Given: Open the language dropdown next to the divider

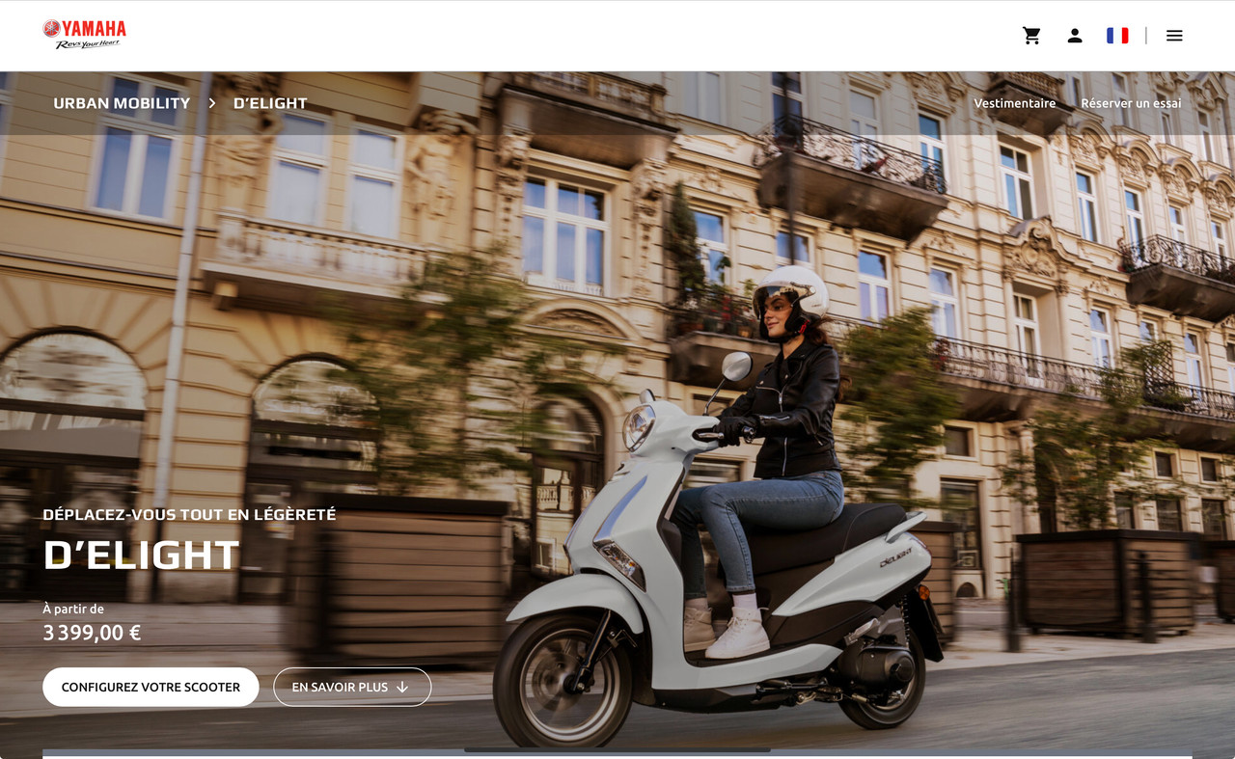Looking at the screenshot, I should point(1117,35).
